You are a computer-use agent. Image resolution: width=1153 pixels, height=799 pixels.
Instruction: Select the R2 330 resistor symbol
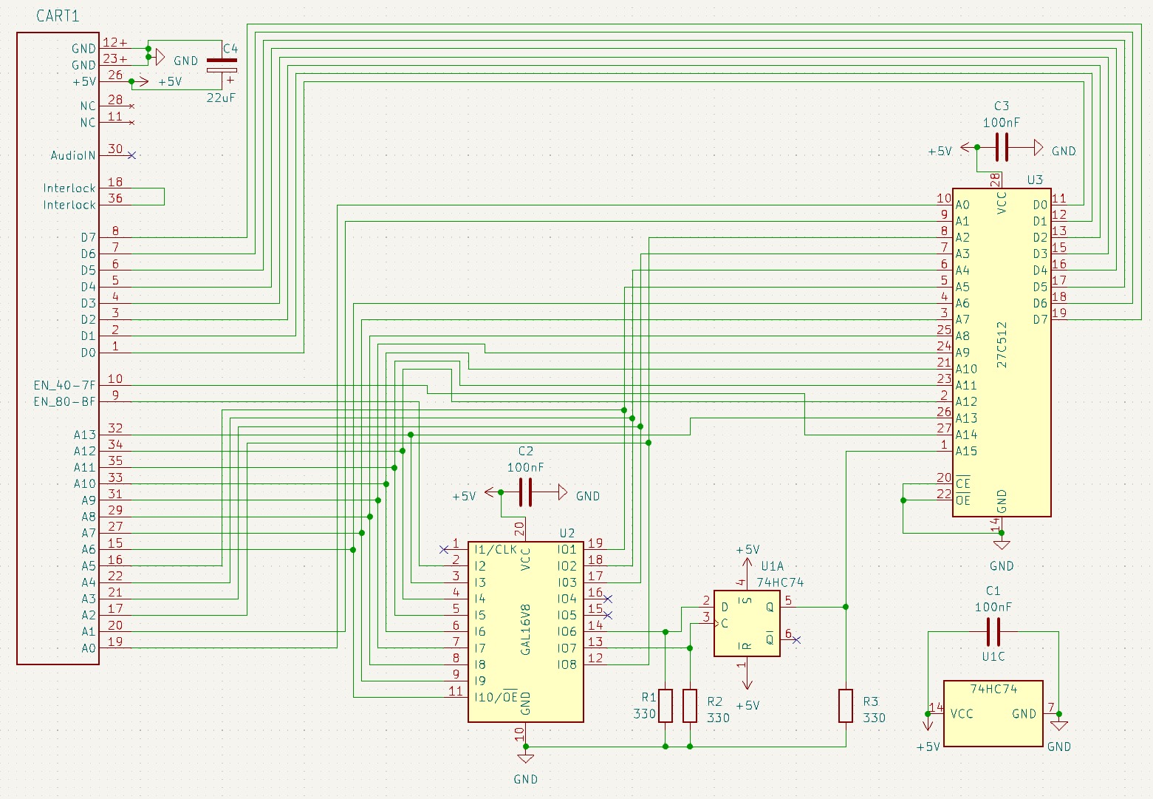click(x=690, y=706)
